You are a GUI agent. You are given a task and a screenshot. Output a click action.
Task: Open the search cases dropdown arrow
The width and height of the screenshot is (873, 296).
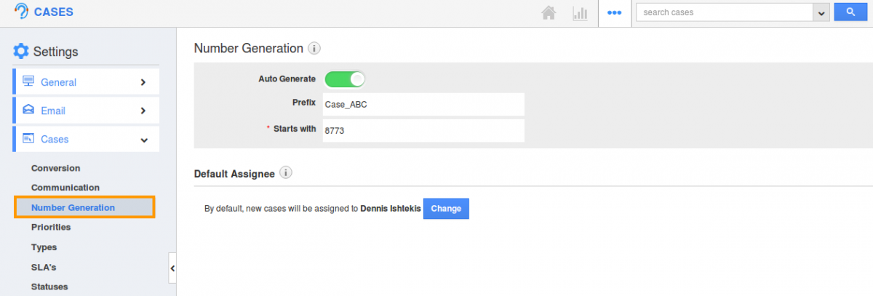pos(822,12)
